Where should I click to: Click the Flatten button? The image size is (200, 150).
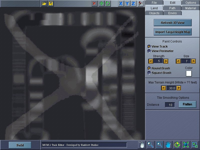[x=187, y=104]
